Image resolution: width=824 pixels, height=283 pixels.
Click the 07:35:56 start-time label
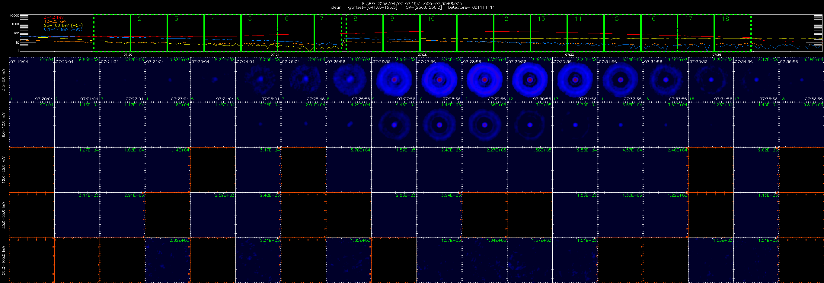click(789, 62)
